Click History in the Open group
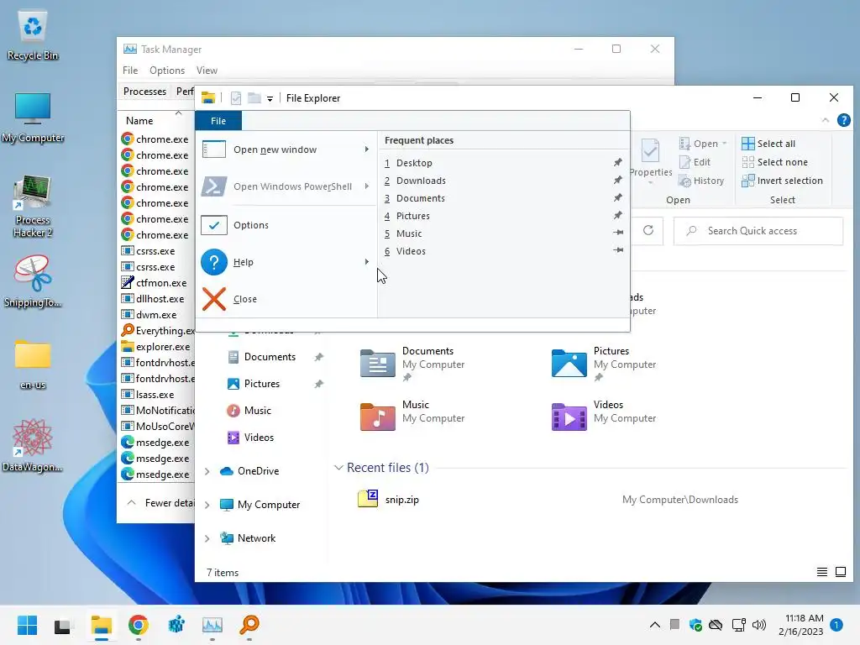The width and height of the screenshot is (860, 645). tap(701, 181)
